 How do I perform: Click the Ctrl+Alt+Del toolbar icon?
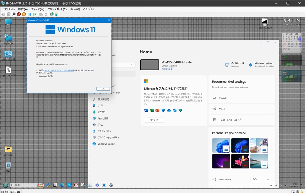coord(3,14)
